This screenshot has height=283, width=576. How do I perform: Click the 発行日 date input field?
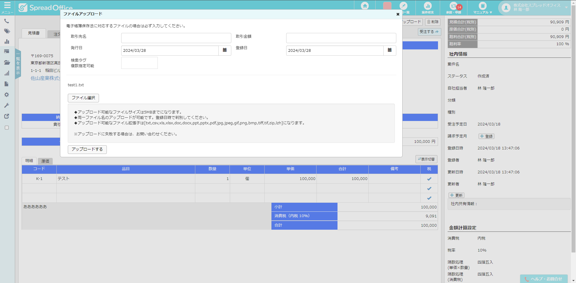170,51
